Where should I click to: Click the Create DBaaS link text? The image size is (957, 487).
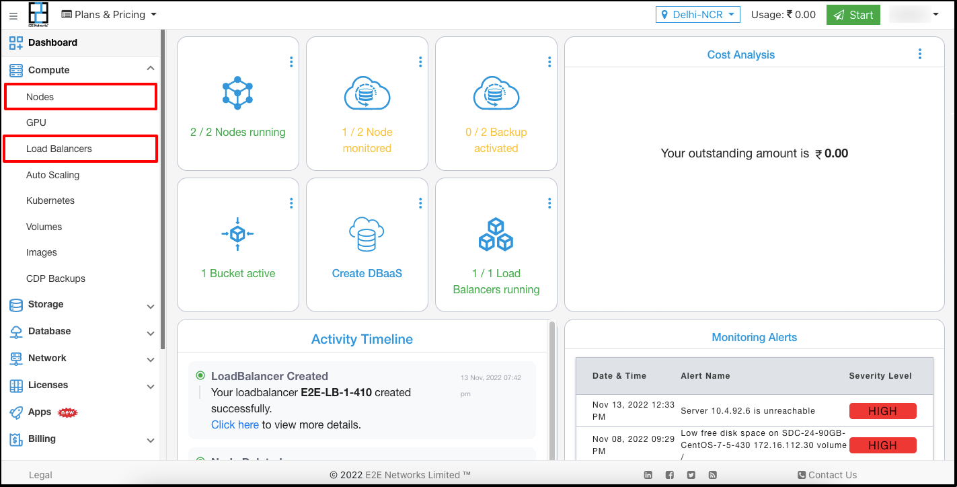pos(367,273)
